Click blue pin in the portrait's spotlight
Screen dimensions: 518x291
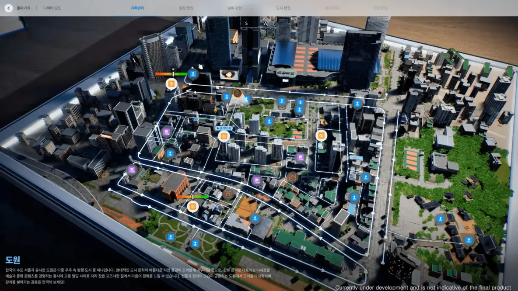pos(247,99)
